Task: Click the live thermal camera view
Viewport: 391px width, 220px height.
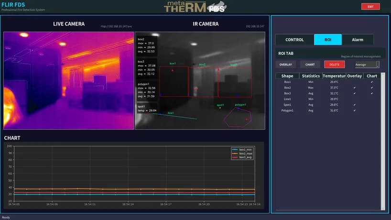Action: click(68, 80)
